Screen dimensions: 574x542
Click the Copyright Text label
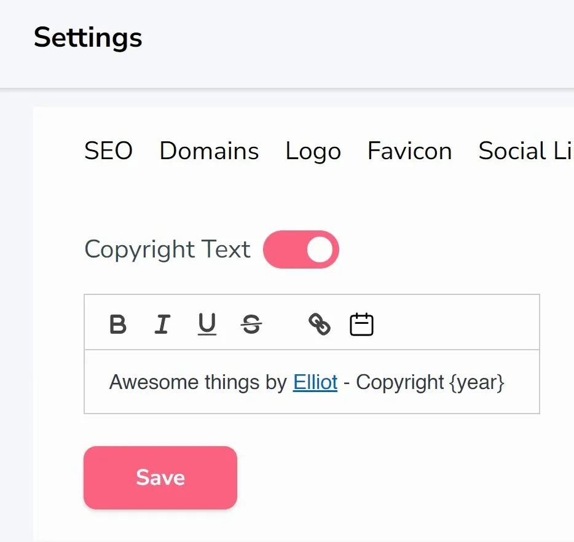point(167,249)
